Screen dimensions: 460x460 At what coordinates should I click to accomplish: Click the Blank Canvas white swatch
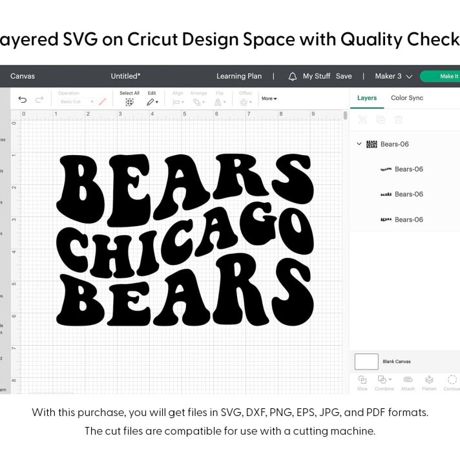tap(366, 361)
